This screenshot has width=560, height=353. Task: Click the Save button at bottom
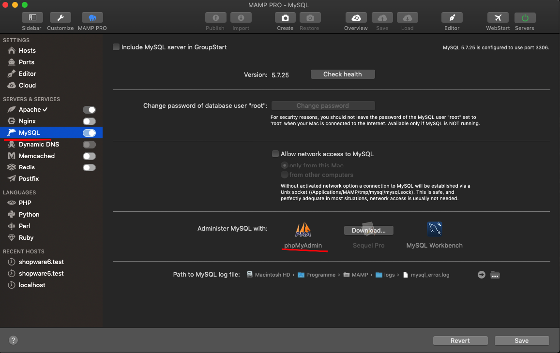521,340
